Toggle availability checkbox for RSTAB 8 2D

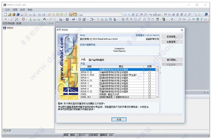pos(149,92)
